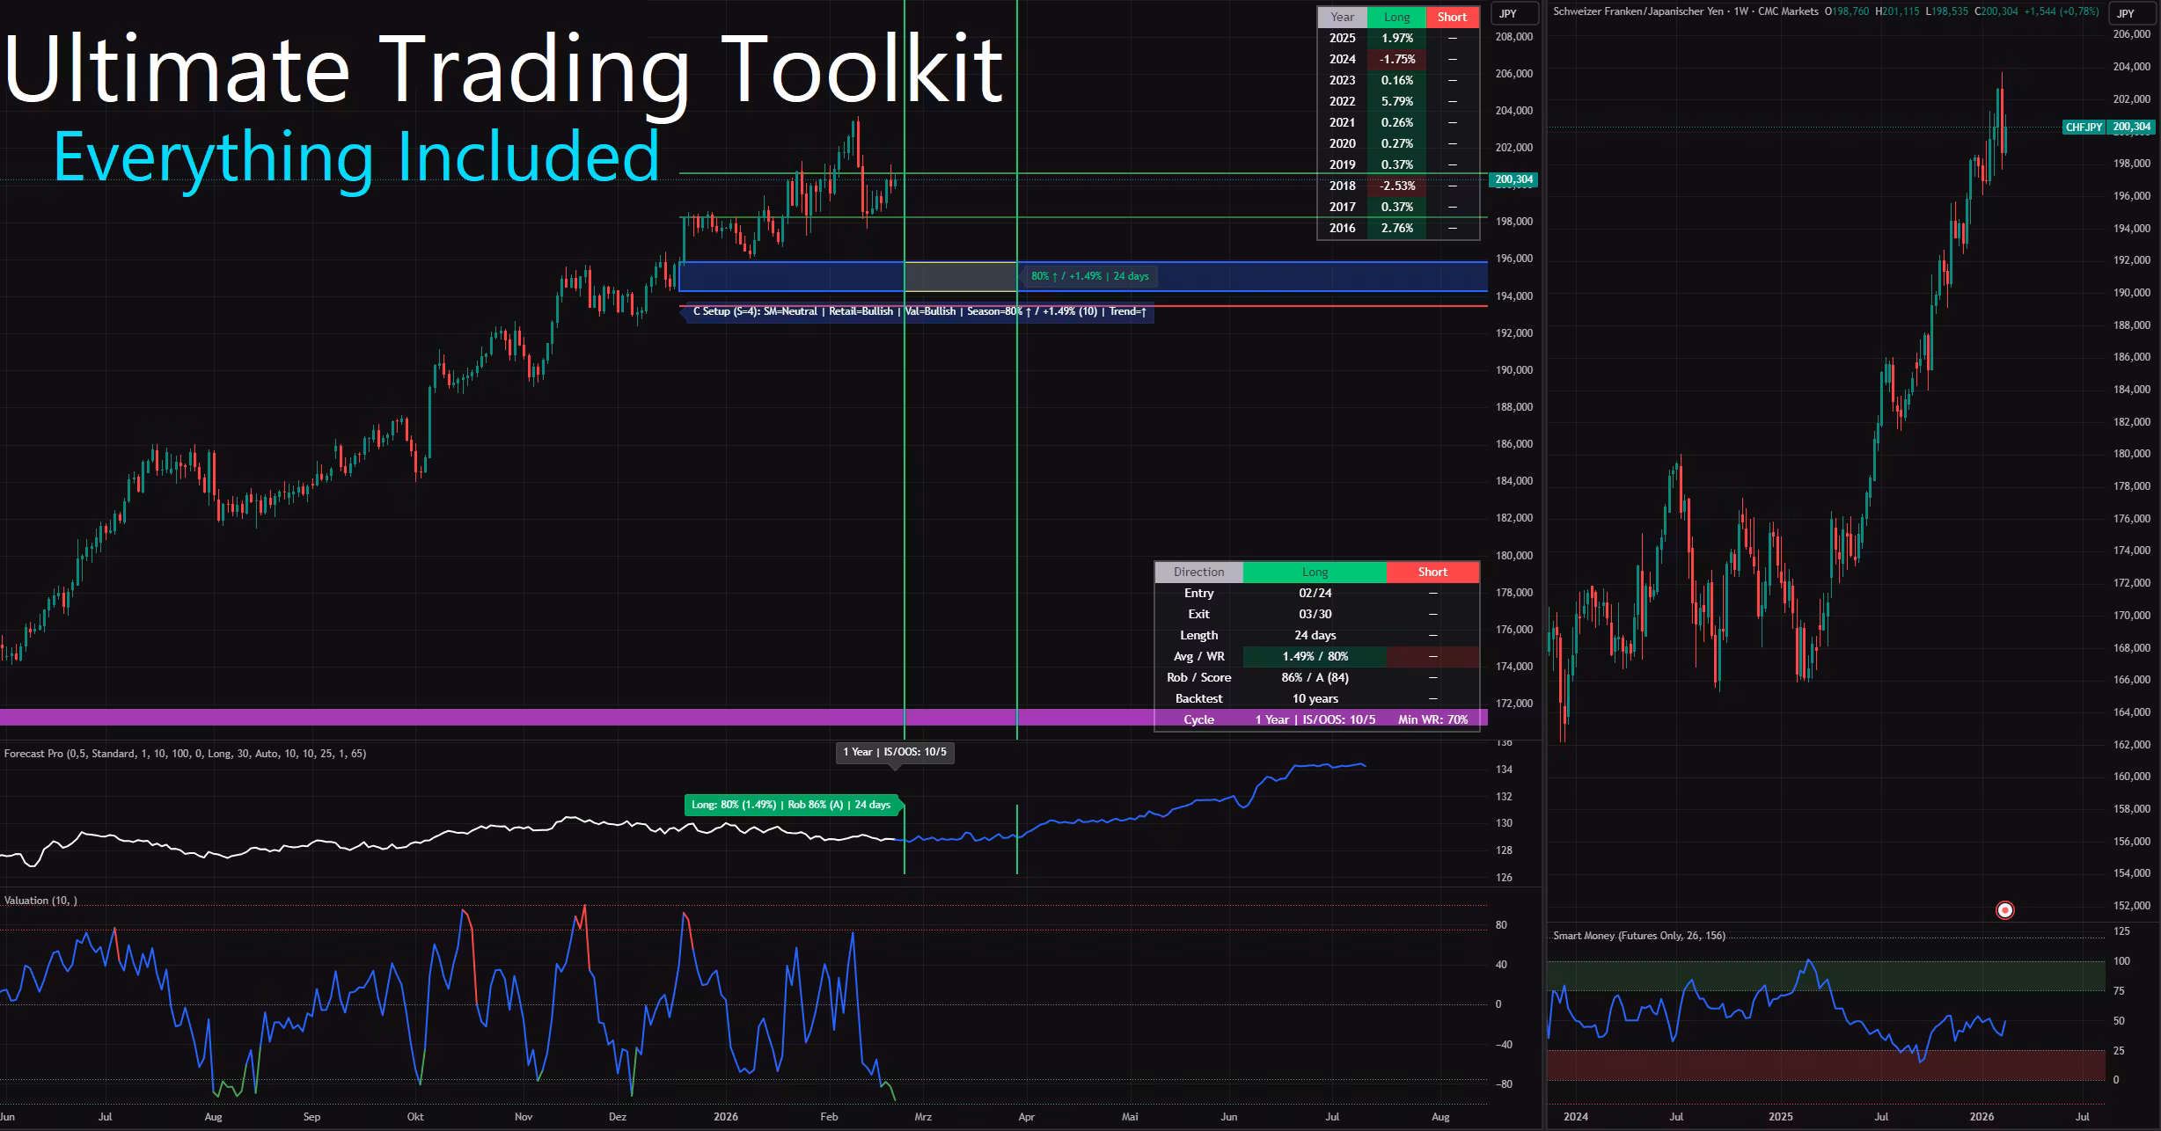Click the 2026 label on left time axis
This screenshot has width=2161, height=1131.
[726, 1117]
